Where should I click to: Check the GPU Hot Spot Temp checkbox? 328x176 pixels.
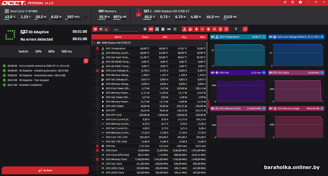tap(97, 57)
